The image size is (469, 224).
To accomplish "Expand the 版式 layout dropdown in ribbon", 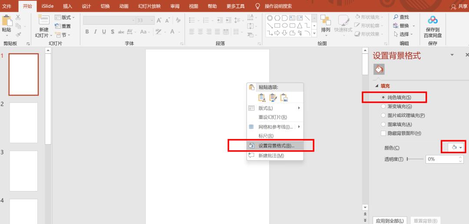I will pos(65,17).
